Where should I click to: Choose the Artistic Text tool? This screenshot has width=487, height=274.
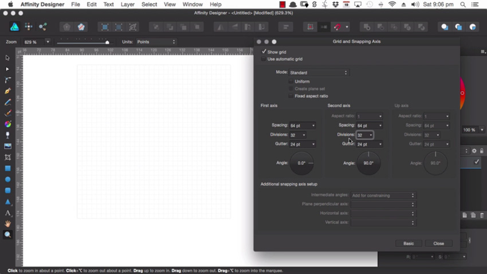coord(8,213)
